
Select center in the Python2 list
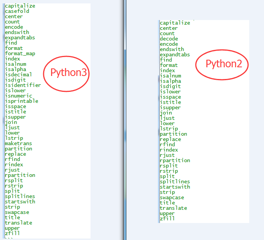(169, 28)
